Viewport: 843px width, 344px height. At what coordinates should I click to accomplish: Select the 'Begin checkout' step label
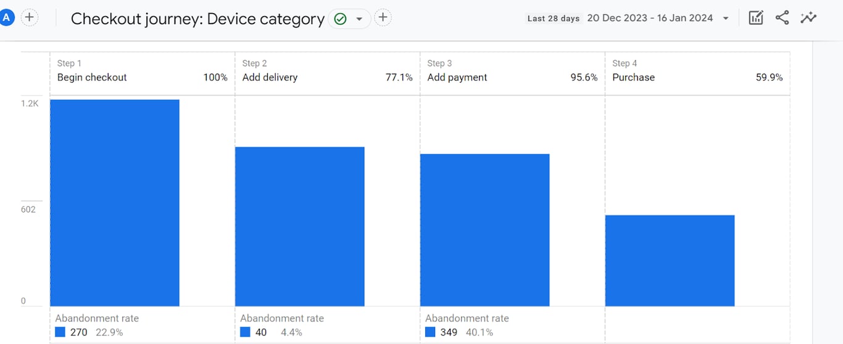pos(92,78)
